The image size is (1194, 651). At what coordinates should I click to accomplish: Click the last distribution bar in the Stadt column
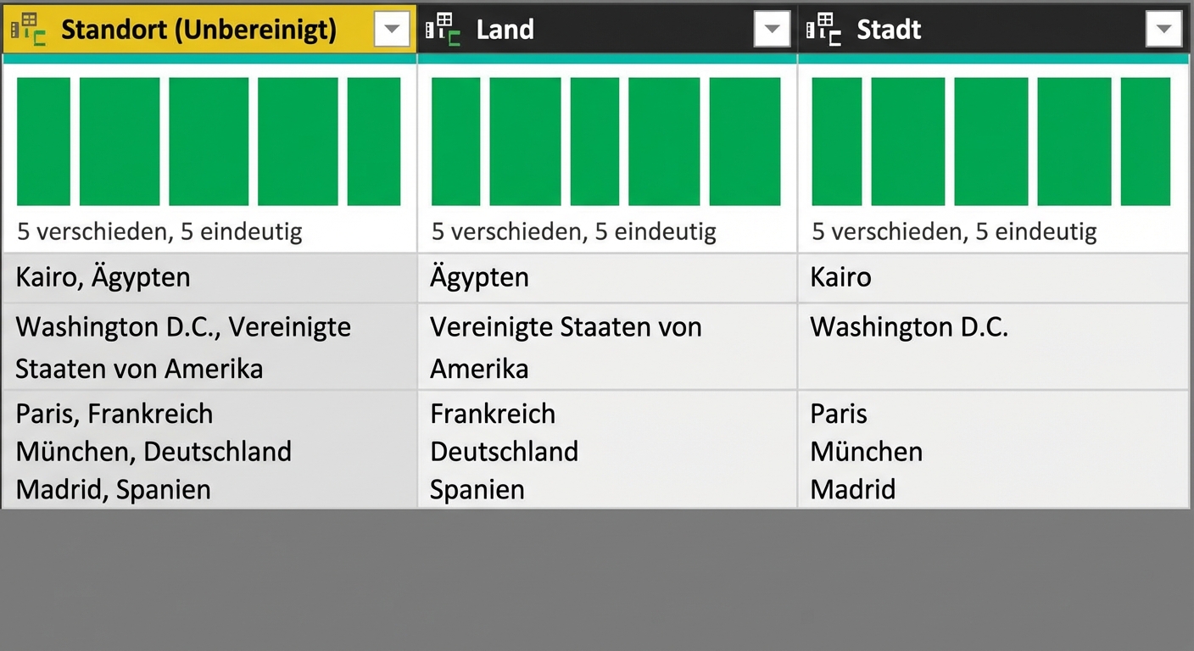pyautogui.click(x=1146, y=140)
